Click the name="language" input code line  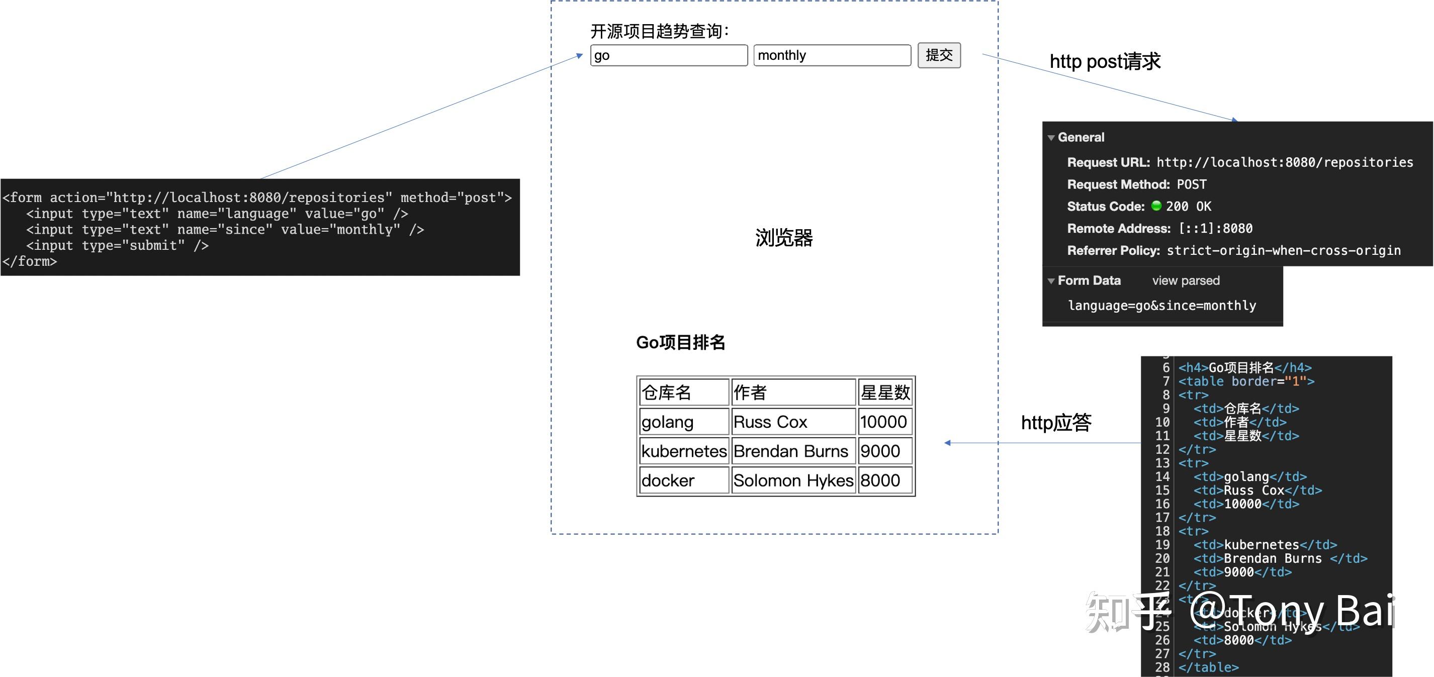point(217,214)
